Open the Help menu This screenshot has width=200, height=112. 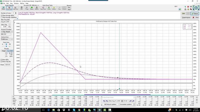[27, 3]
